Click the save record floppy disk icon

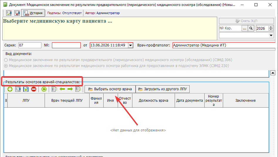tap(26, 89)
